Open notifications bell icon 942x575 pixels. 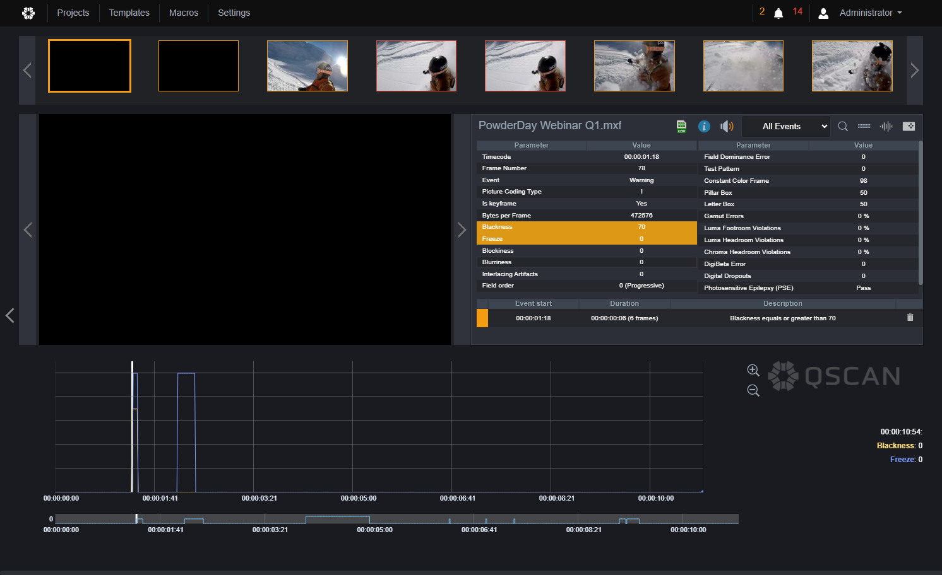(778, 13)
